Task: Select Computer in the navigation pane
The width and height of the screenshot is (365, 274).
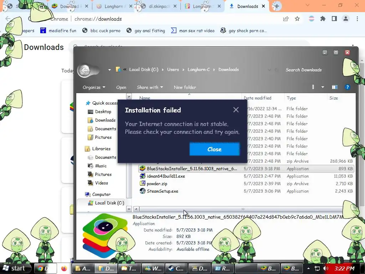Action: 101,194
